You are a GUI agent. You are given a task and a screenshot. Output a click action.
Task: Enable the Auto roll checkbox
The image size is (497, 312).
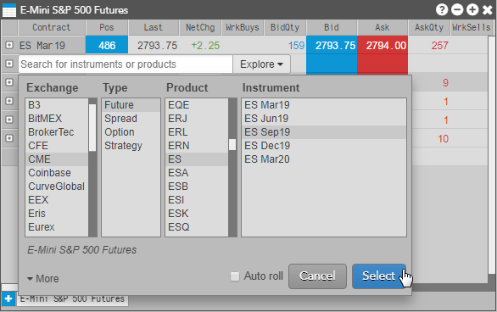coord(235,276)
